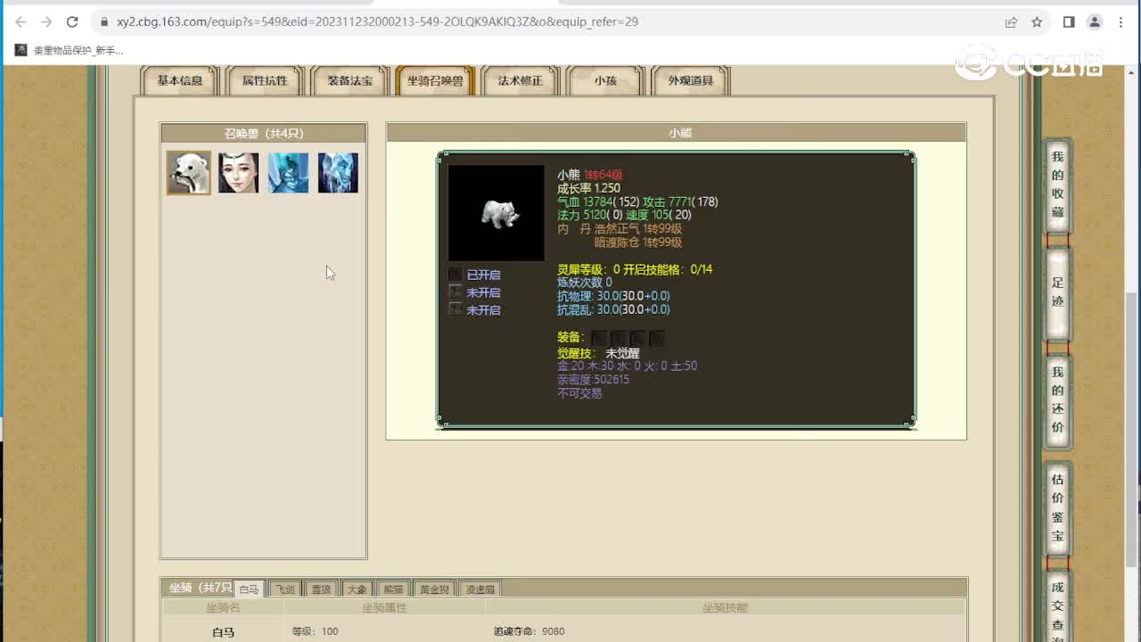1141x642 pixels.
Task: Go forward in browser history
Action: point(47,21)
